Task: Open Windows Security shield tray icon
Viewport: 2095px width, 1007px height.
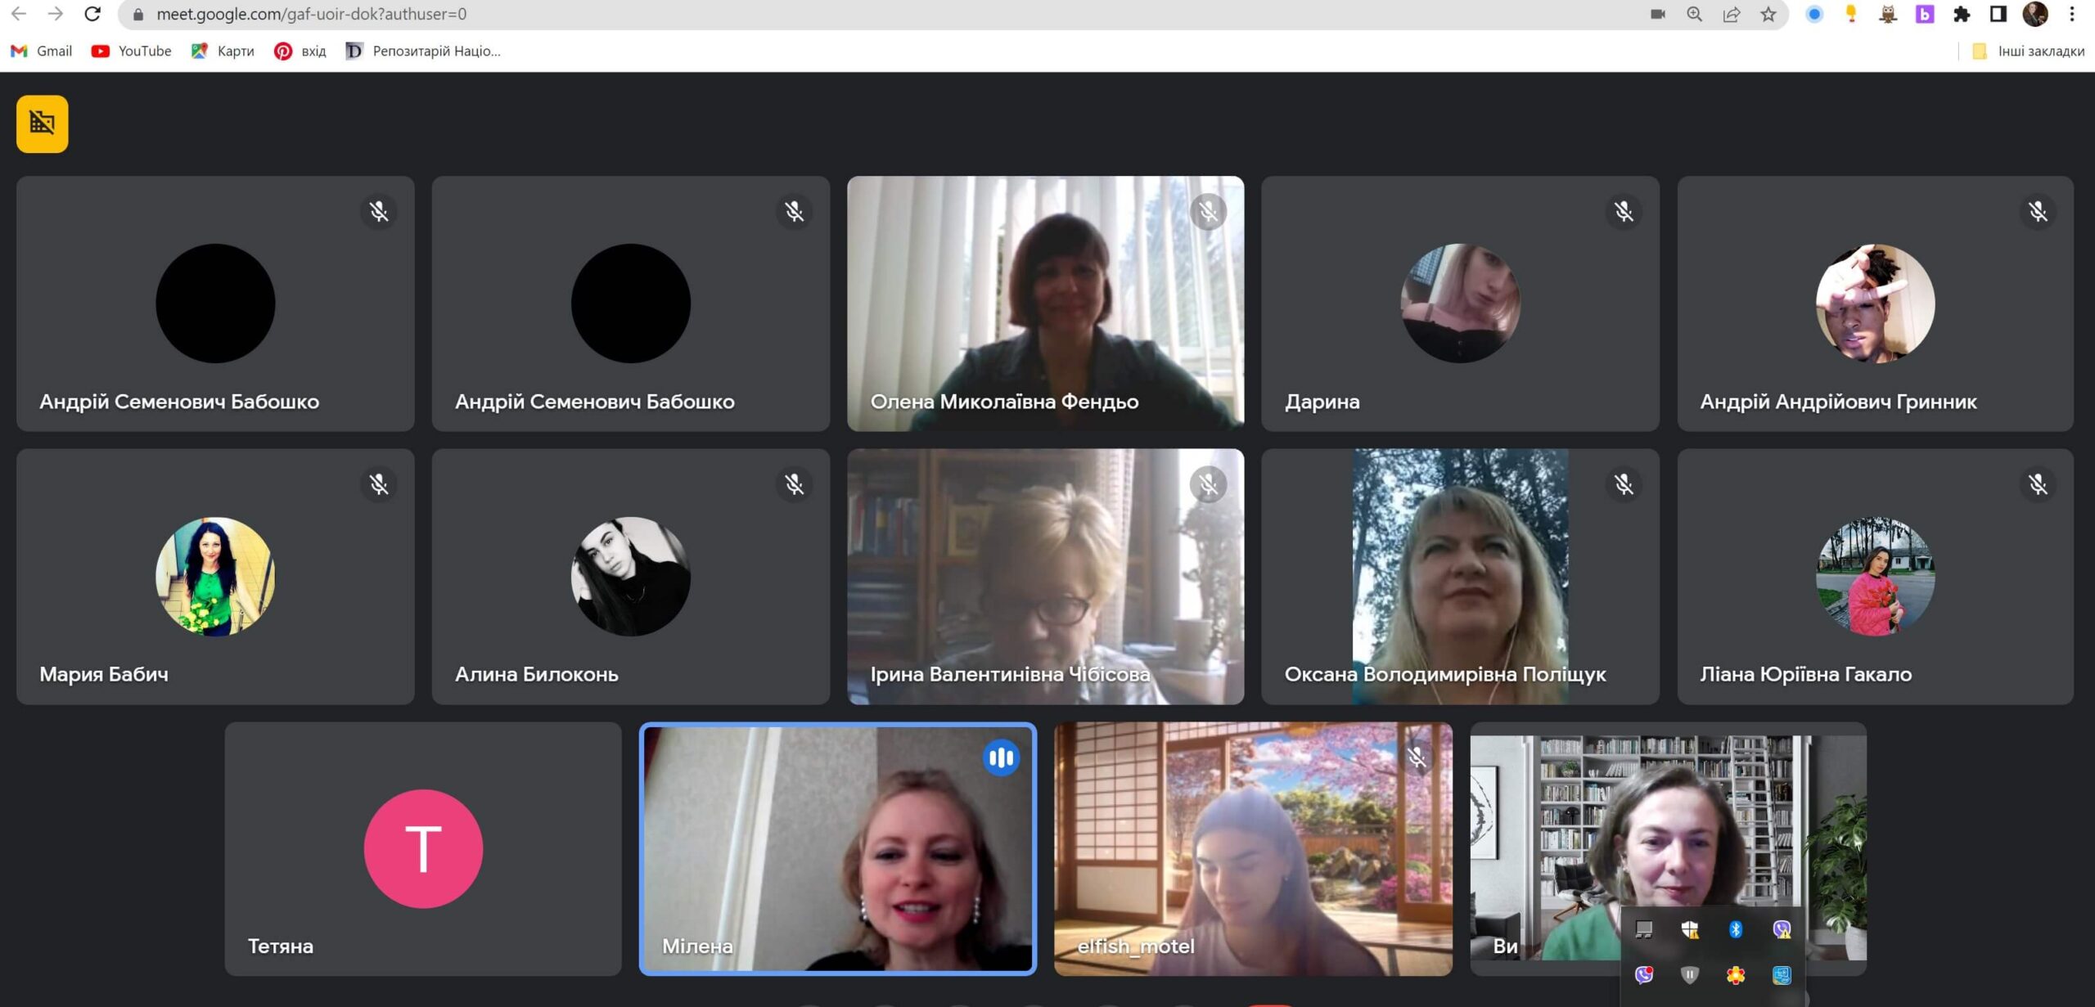Action: [1690, 928]
